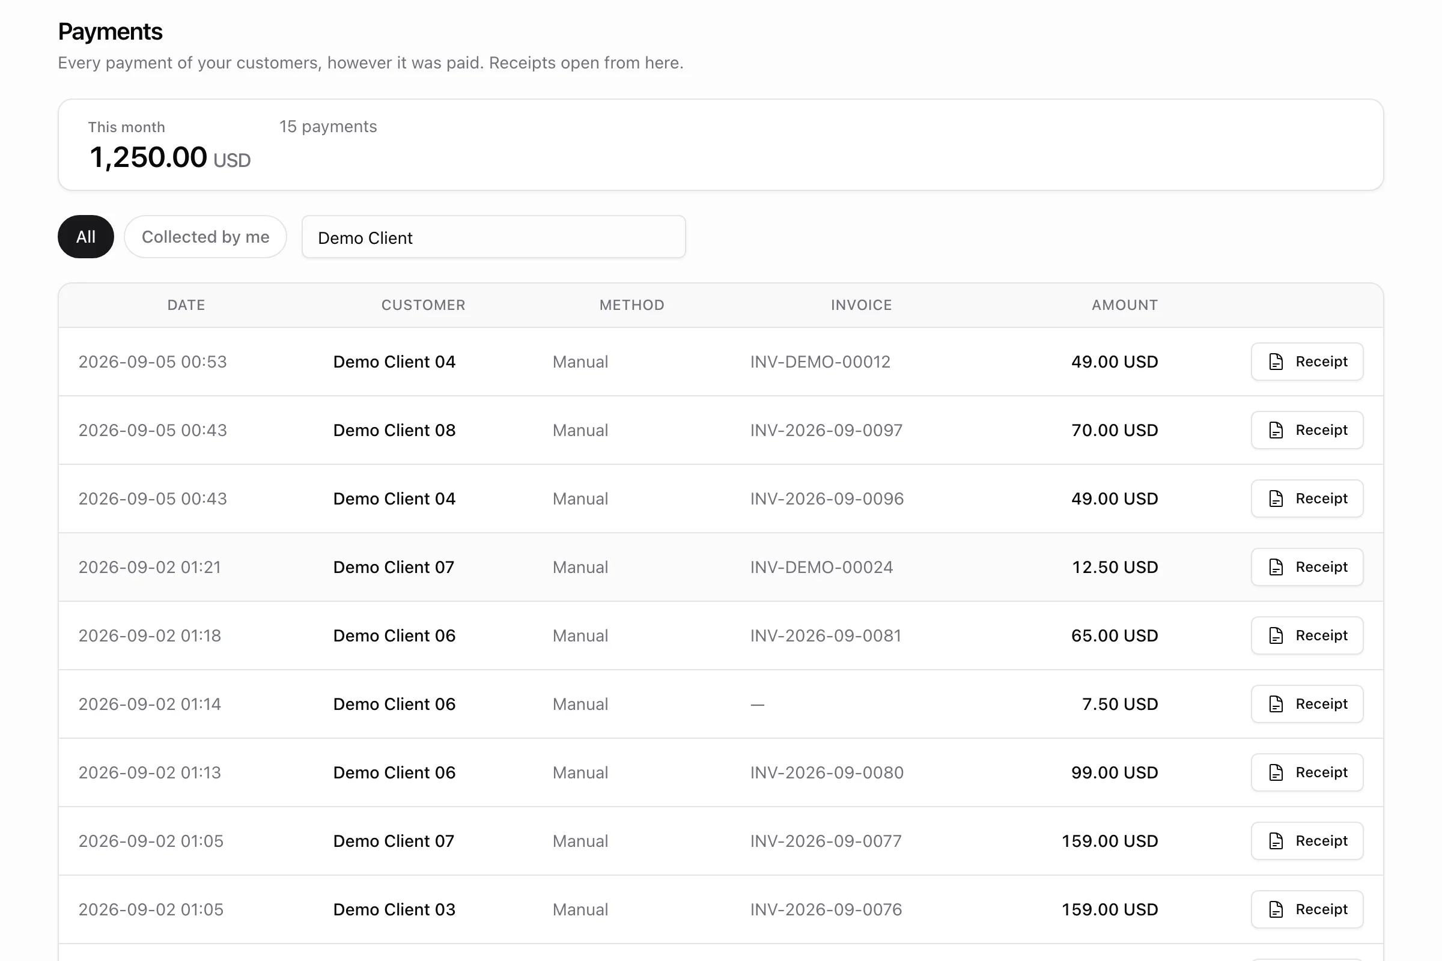This screenshot has height=961, width=1442.
Task: Click invoice number INV-DEMO-00024
Action: point(821,567)
